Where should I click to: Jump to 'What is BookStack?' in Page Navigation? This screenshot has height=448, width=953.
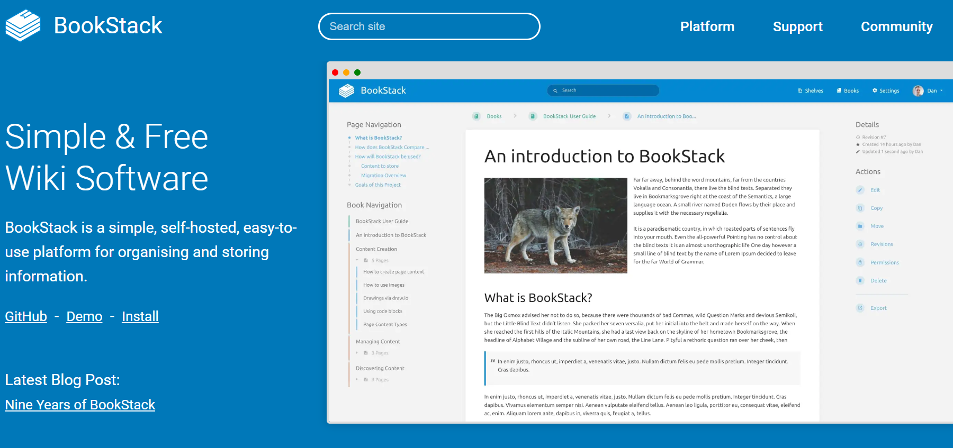pos(379,138)
